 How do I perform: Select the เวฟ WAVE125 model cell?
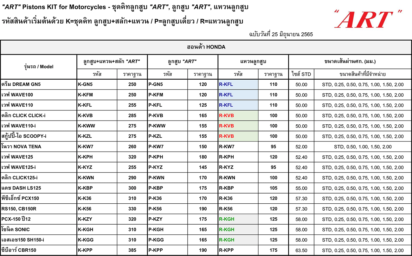[39, 157]
